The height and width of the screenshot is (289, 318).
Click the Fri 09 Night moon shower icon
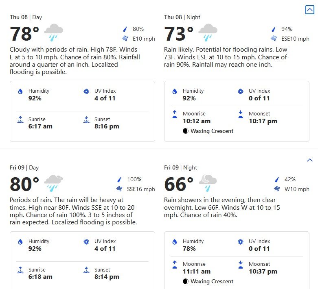tap(208, 183)
